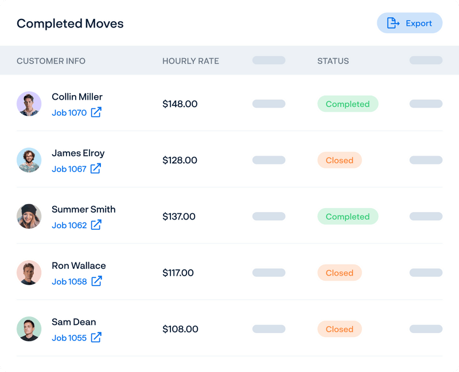Click Summer Smith's avatar photo
The height and width of the screenshot is (372, 459).
pyautogui.click(x=29, y=216)
